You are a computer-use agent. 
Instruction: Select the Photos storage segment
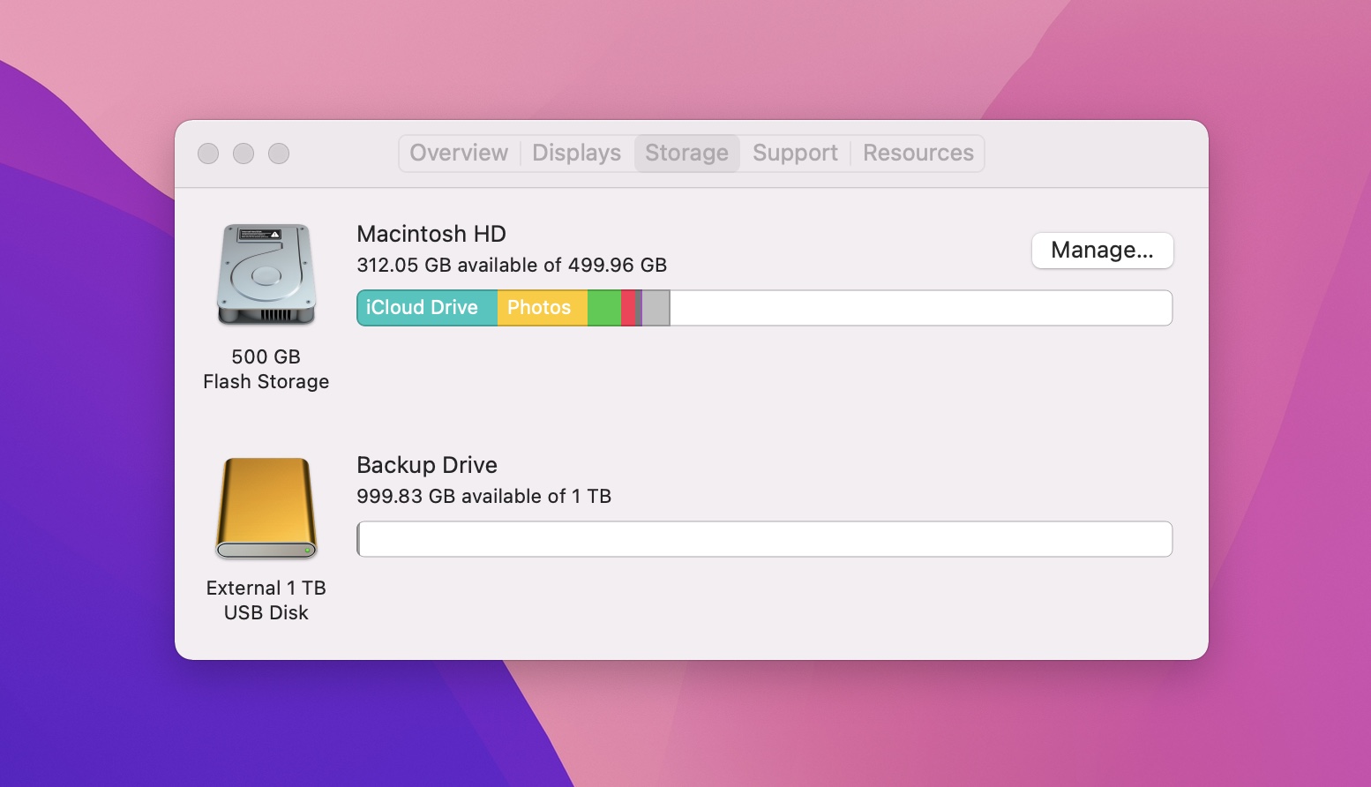pyautogui.click(x=543, y=308)
